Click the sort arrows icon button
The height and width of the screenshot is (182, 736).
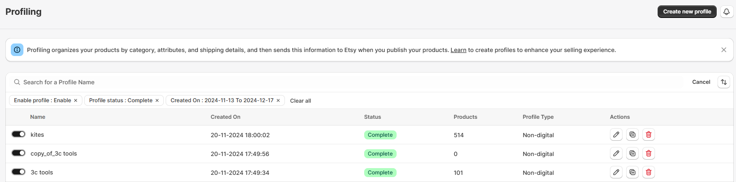pos(724,82)
